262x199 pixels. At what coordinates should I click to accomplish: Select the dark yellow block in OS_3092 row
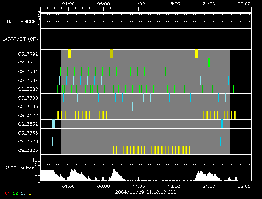pyautogui.click(x=112, y=54)
